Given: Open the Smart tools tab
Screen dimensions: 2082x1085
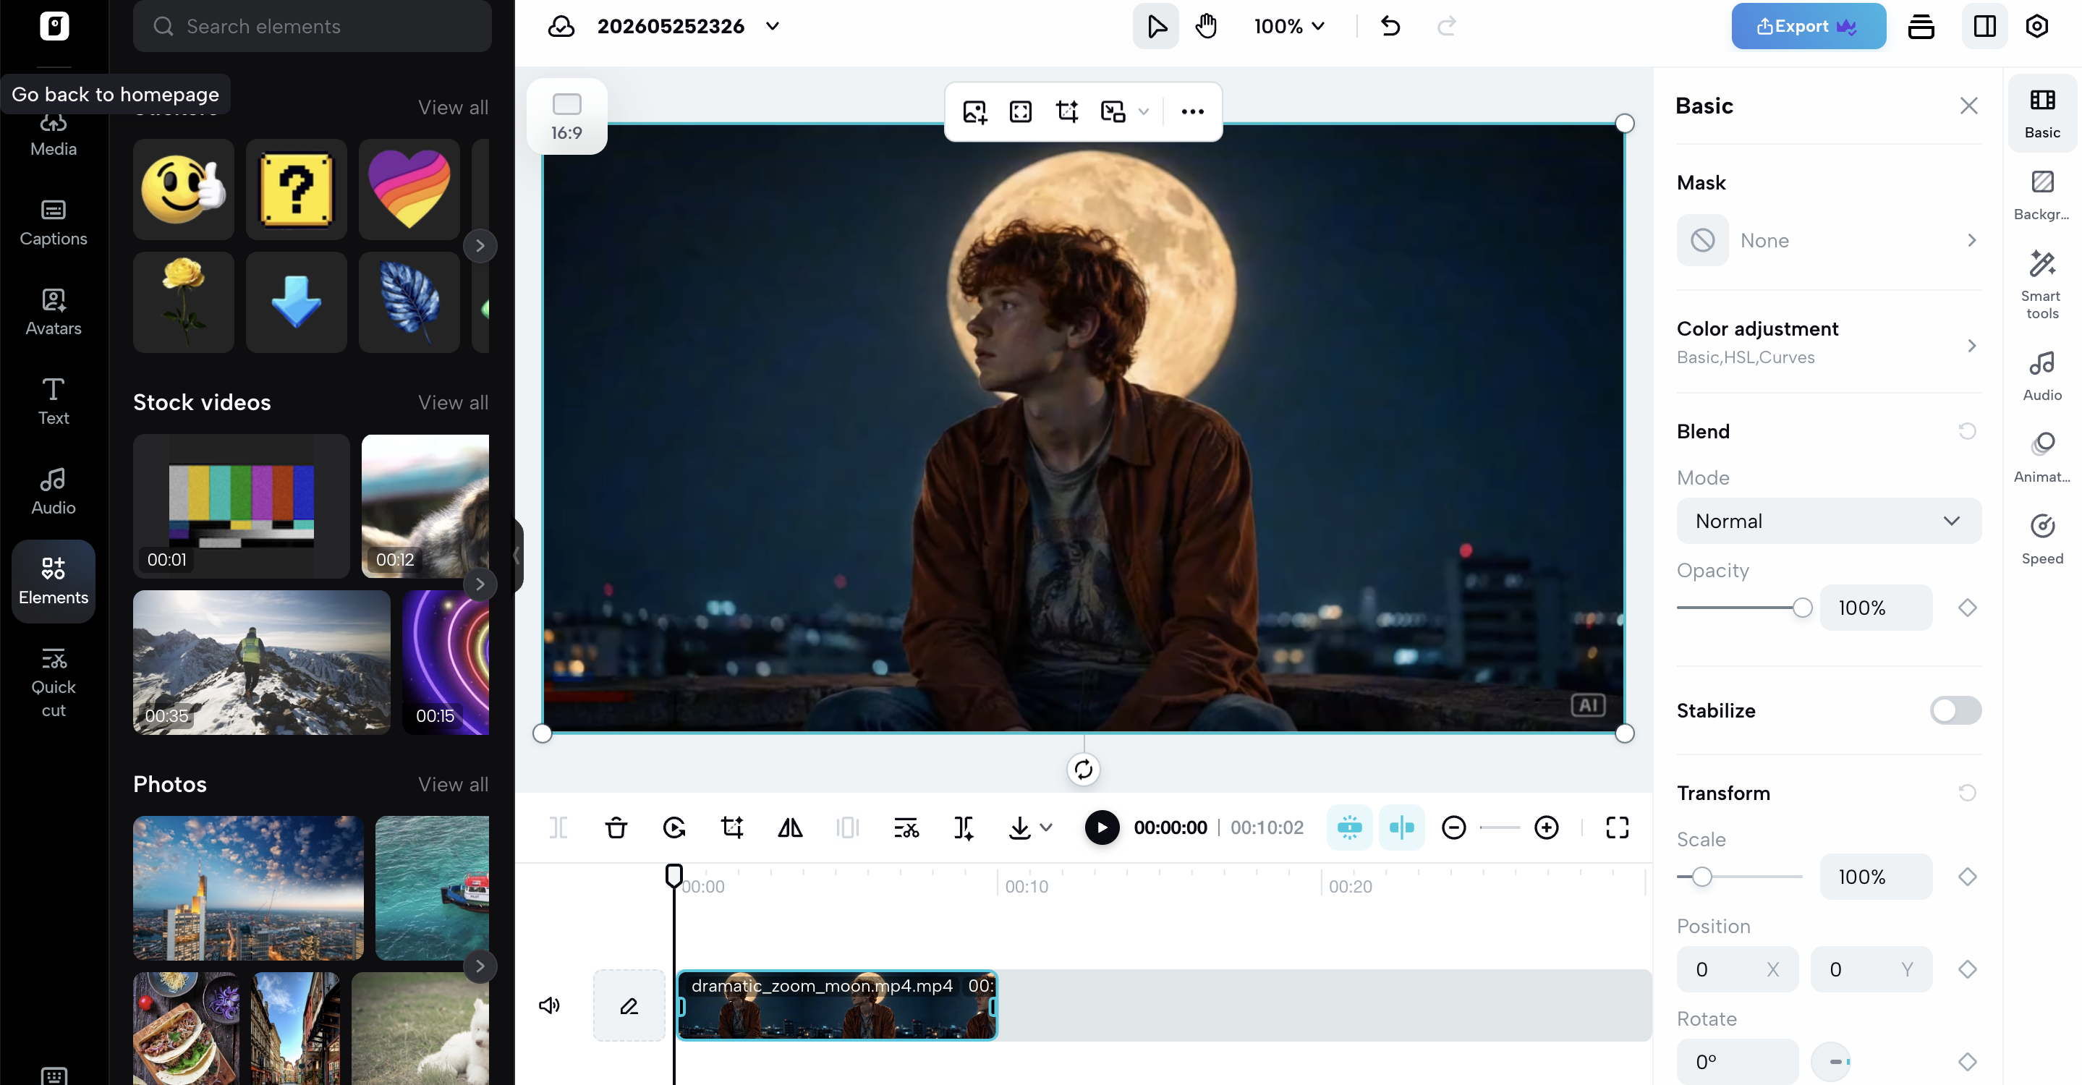Looking at the screenshot, I should (2041, 284).
